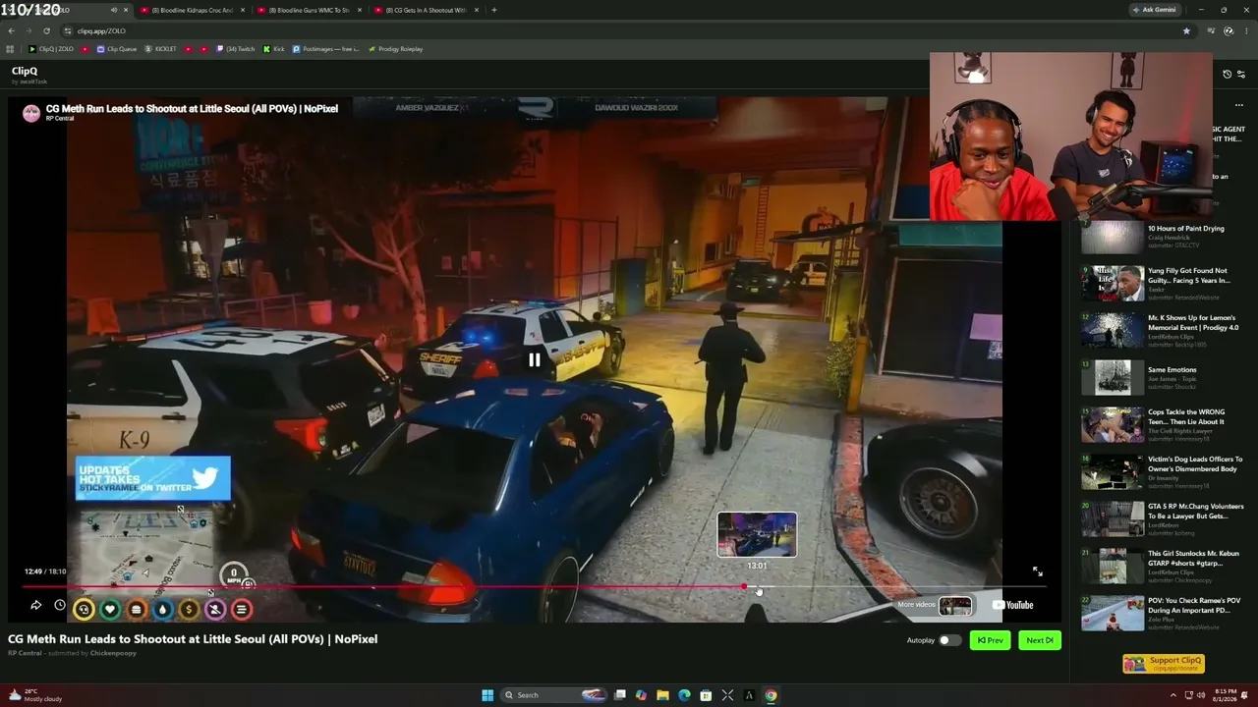Open a new browser tab
This screenshot has width=1258, height=707.
[x=493, y=10]
